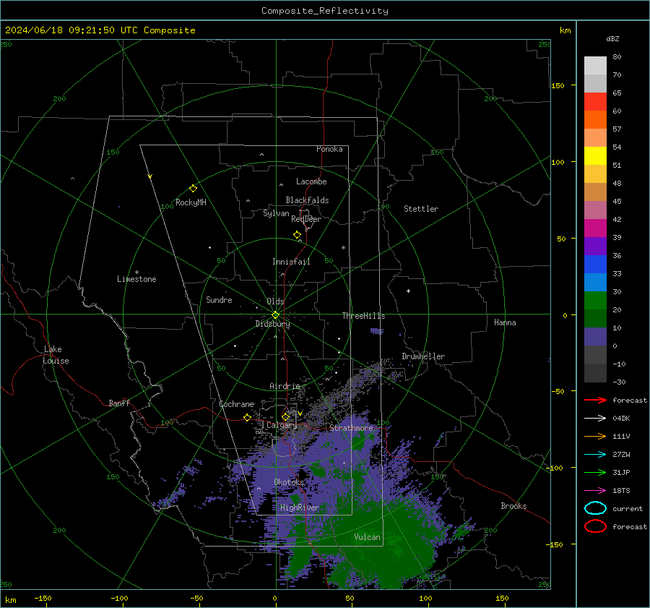Viewport: 650px width, 608px height.
Task: Click the green 31JP arrow legend icon
Action: tap(595, 472)
